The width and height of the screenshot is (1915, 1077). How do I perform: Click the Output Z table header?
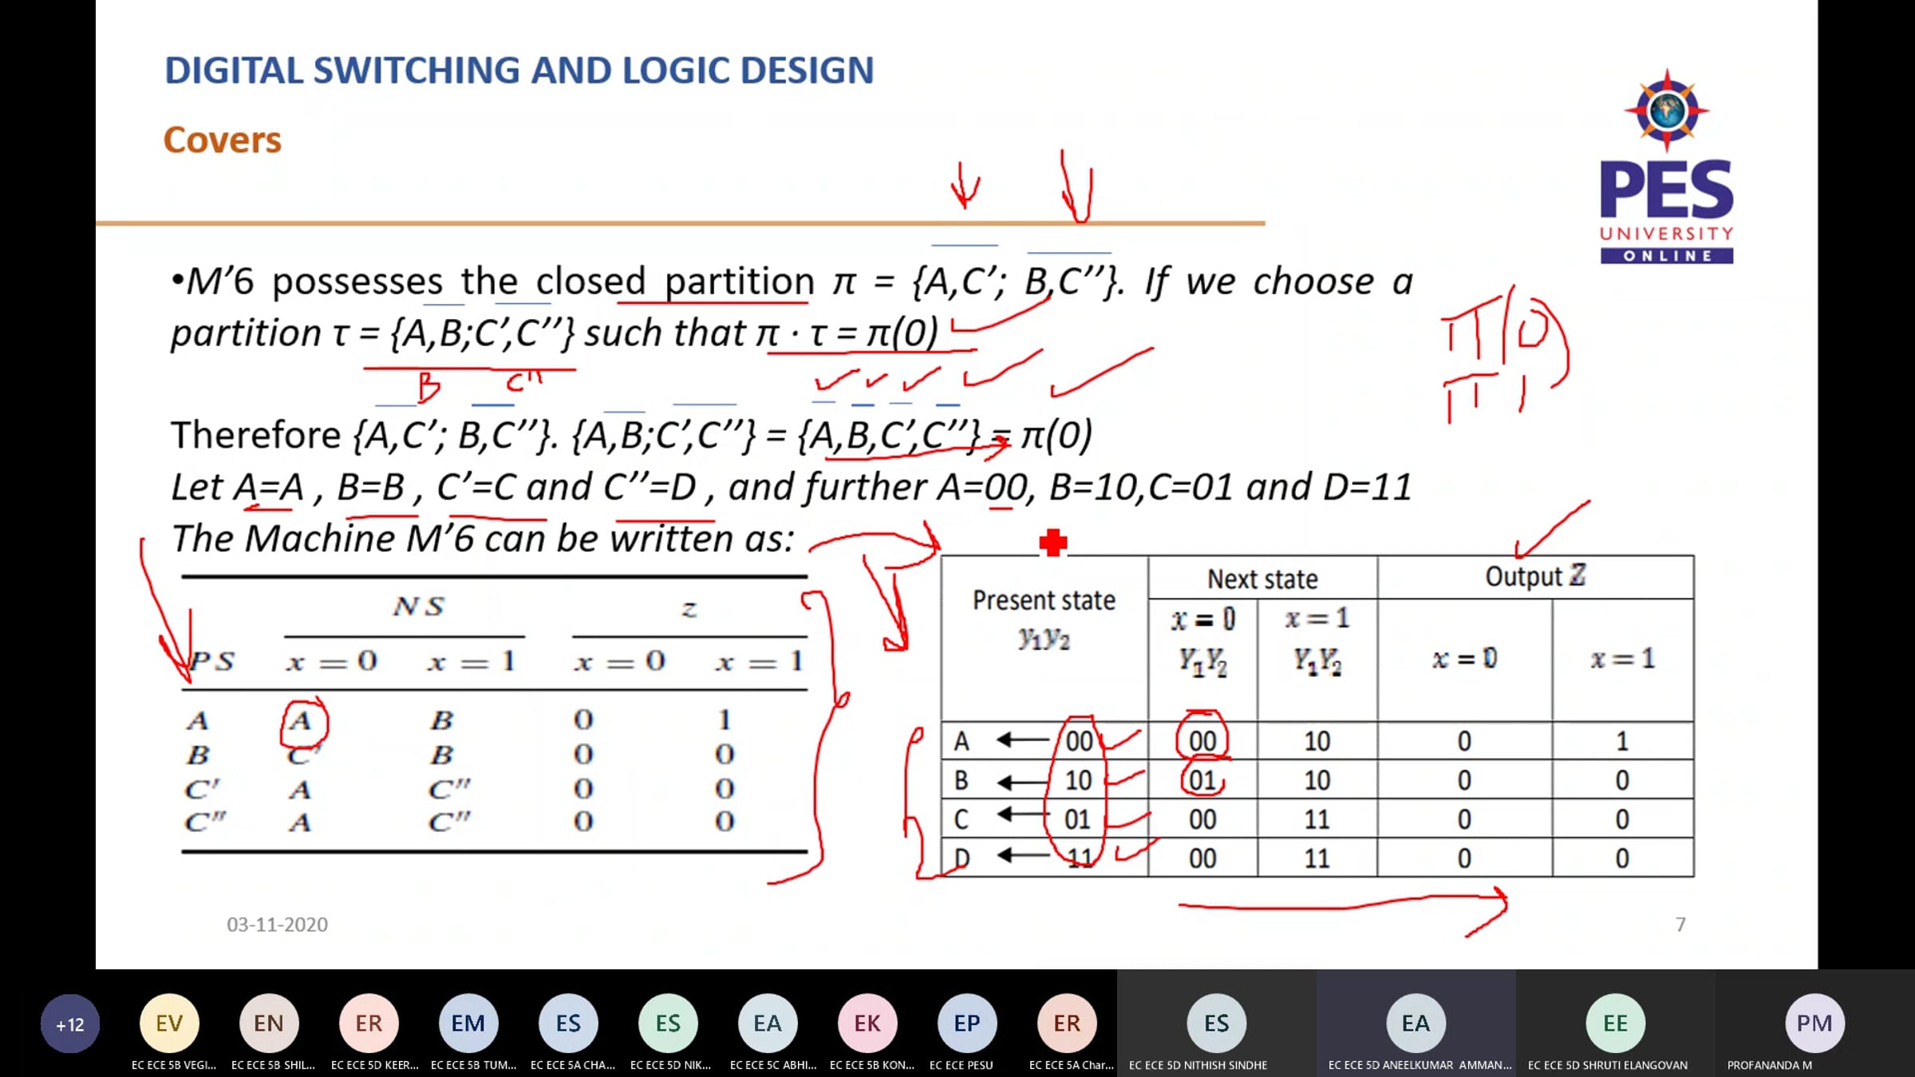point(1534,577)
